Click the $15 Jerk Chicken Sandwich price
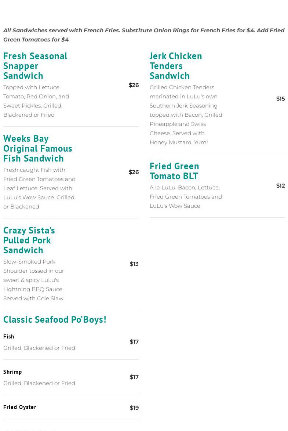The width and height of the screenshot is (288, 431). coord(280,99)
